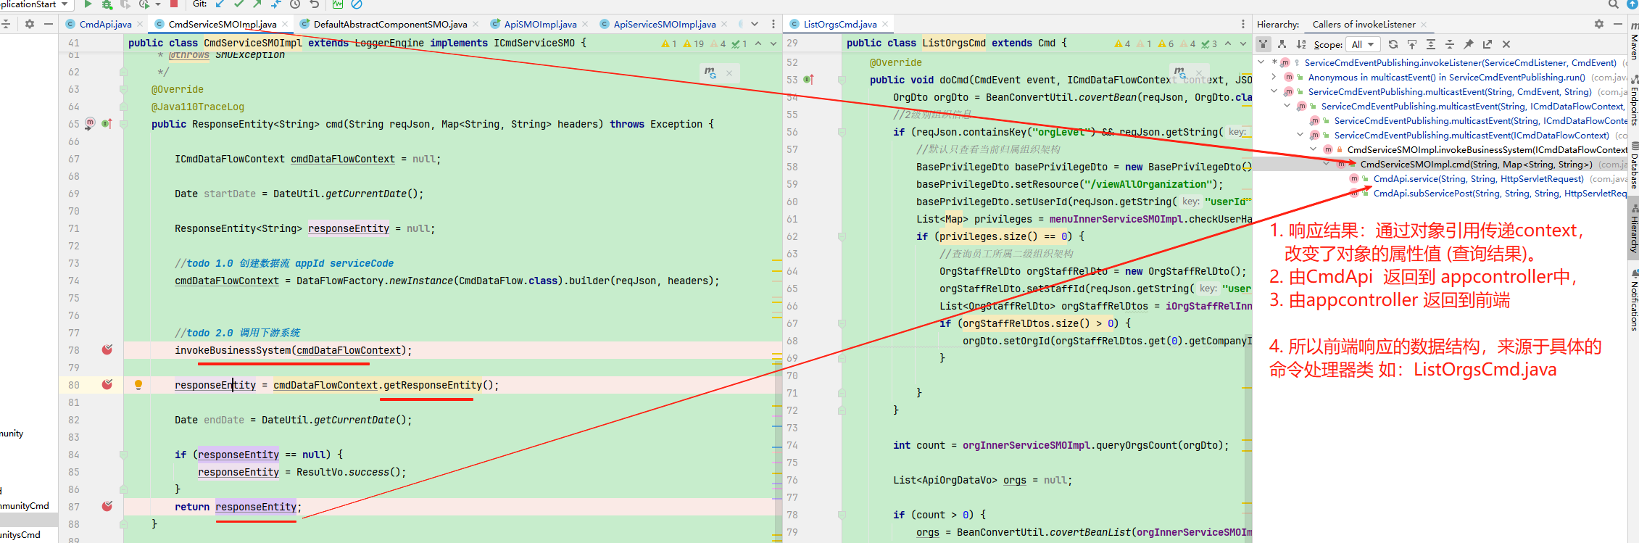Viewport: 1639px width, 543px height.
Task: Select the ListOrgsCmd.java tab
Action: pos(839,24)
